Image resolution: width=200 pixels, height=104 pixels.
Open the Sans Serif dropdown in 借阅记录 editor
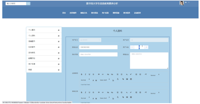[105, 98]
